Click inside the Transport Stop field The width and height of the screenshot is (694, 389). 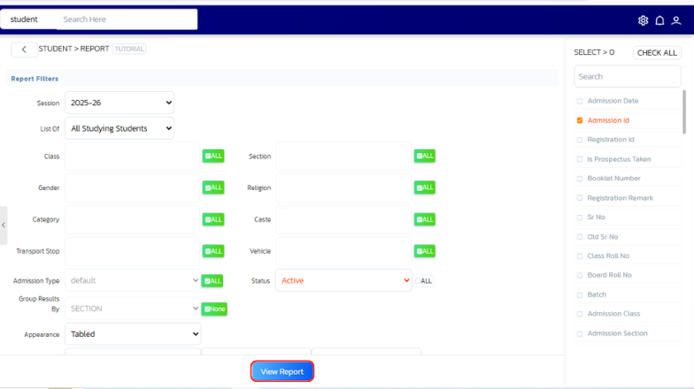(133, 251)
